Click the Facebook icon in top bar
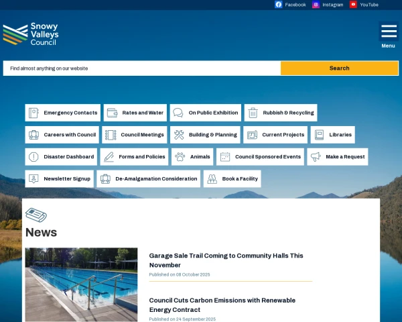The image size is (402, 322). (x=279, y=5)
